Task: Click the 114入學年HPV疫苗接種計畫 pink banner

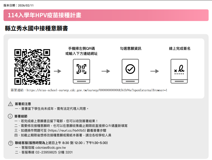Action: (106, 15)
